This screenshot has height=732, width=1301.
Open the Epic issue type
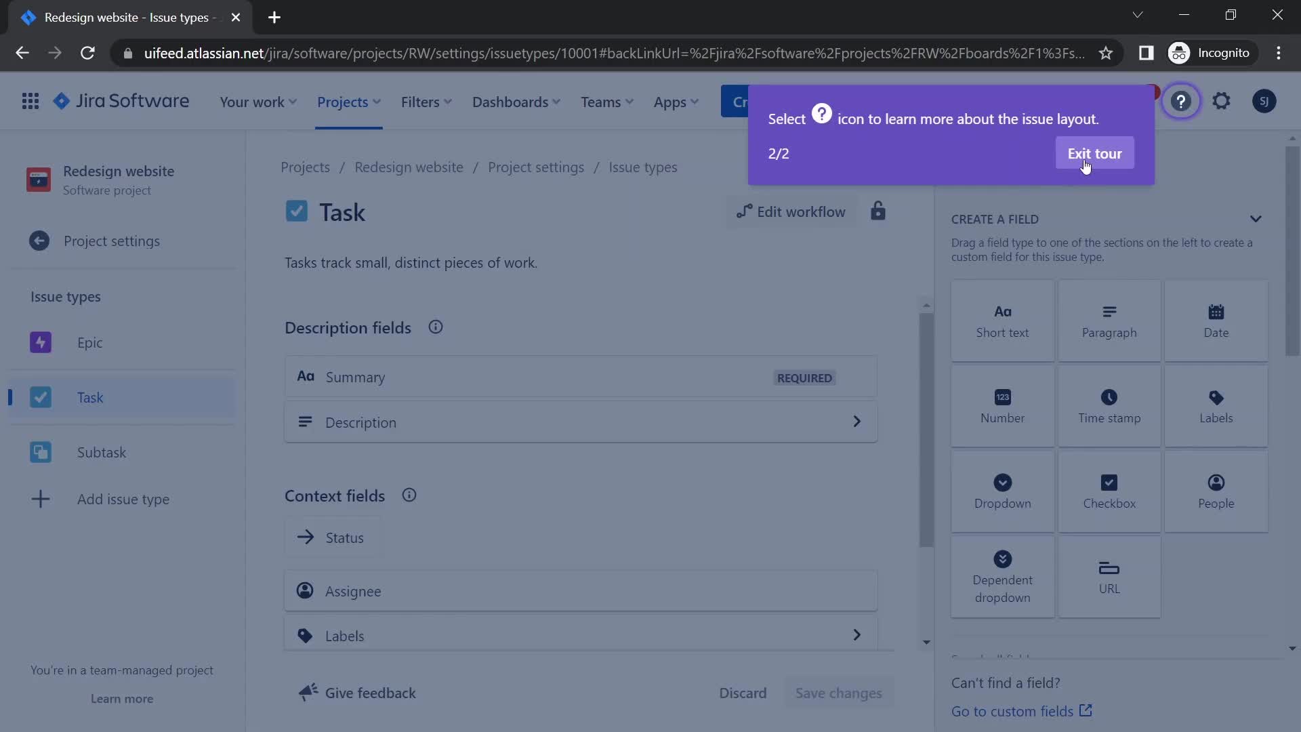89,342
